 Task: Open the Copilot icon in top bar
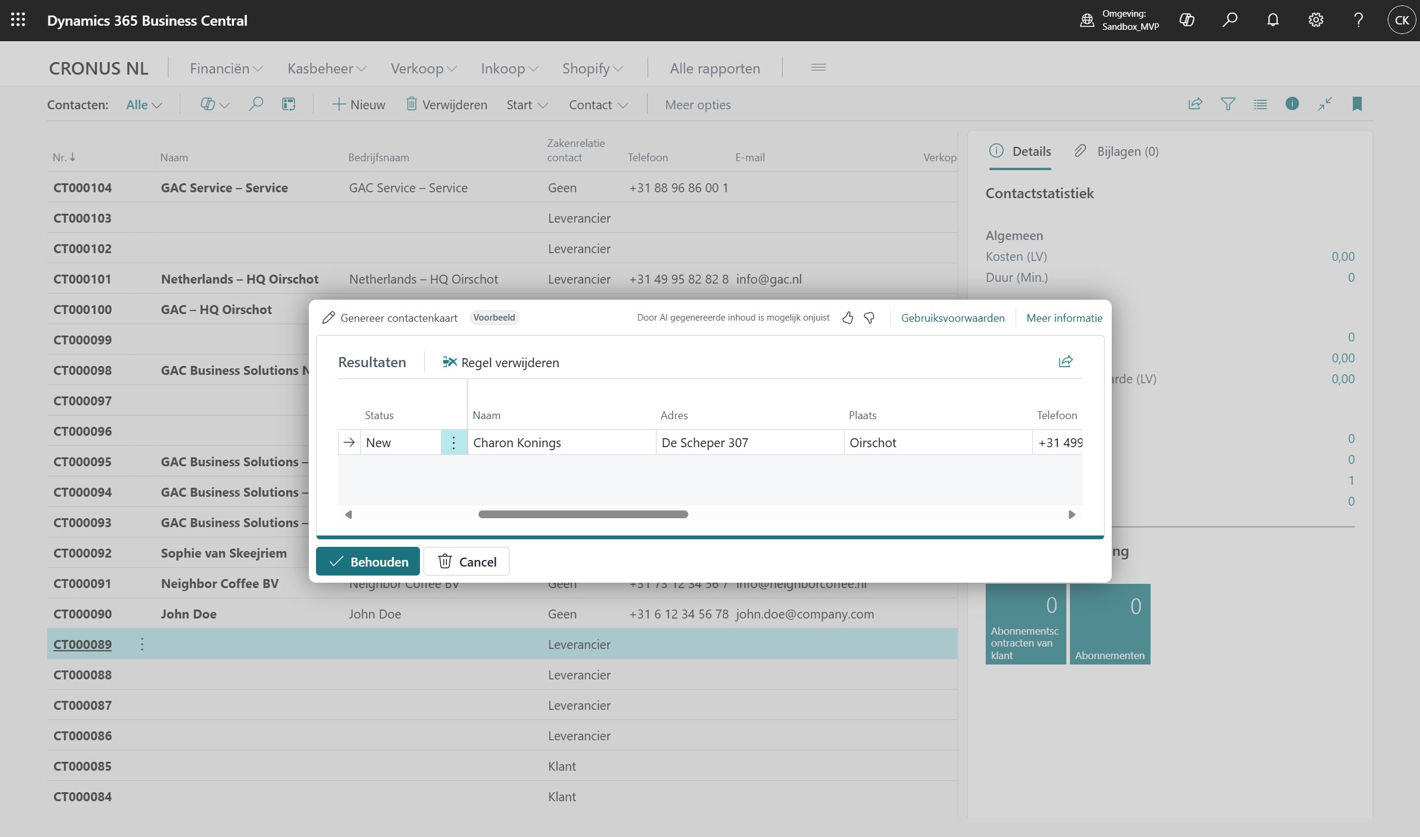coord(1186,20)
